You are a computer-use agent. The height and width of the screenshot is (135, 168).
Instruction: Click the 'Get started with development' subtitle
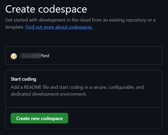coord(80,20)
